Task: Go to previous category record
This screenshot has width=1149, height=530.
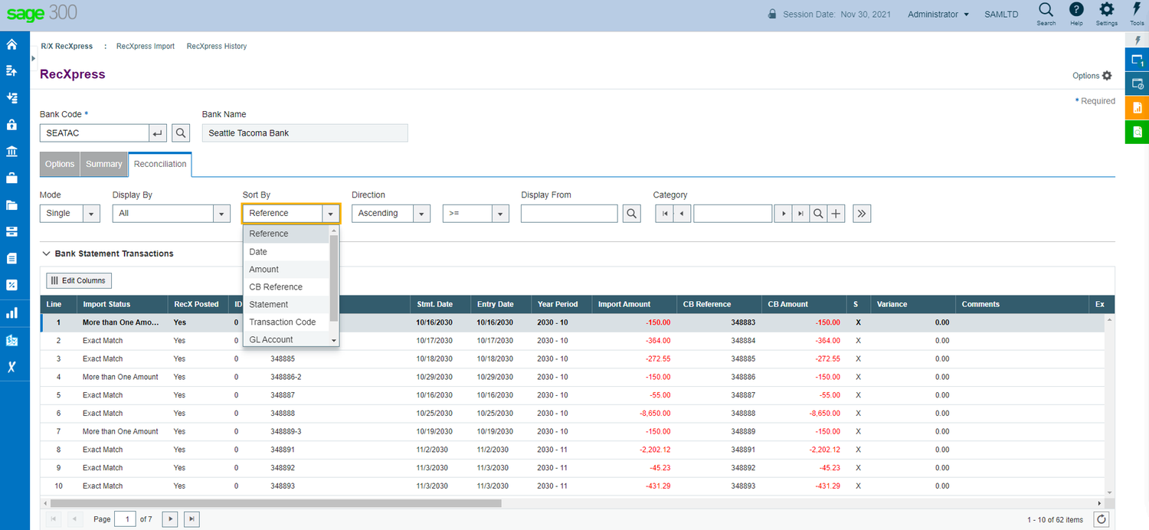Action: click(x=682, y=214)
